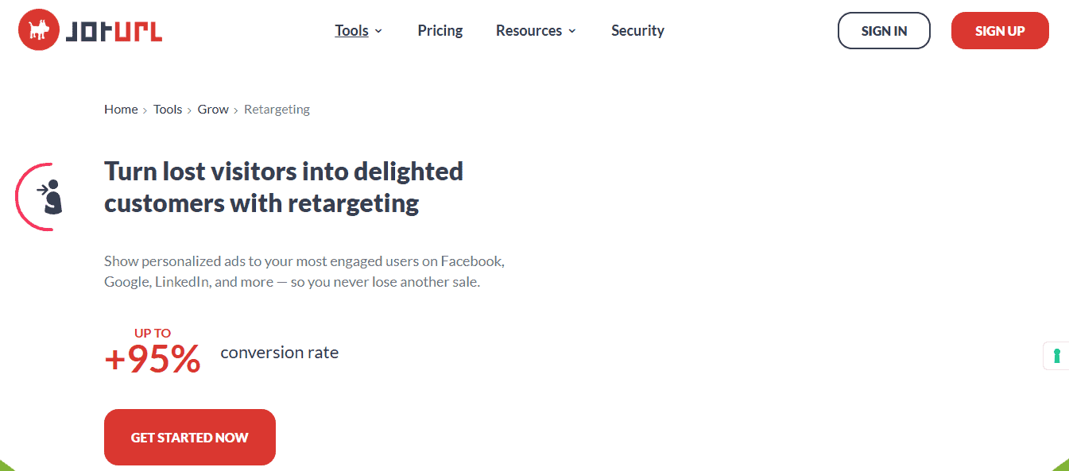This screenshot has height=471, width=1069.
Task: Click the green corner triangle at bottom left
Action: click(x=7, y=465)
